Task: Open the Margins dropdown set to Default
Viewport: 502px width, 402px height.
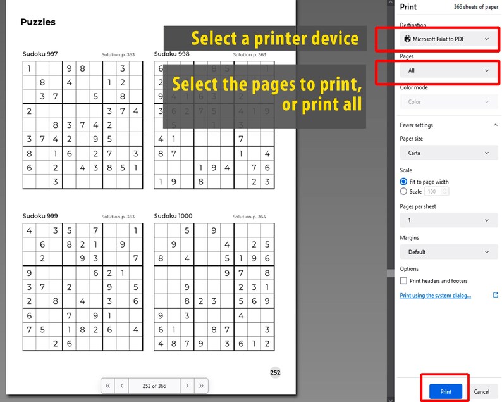Action: coord(448,252)
